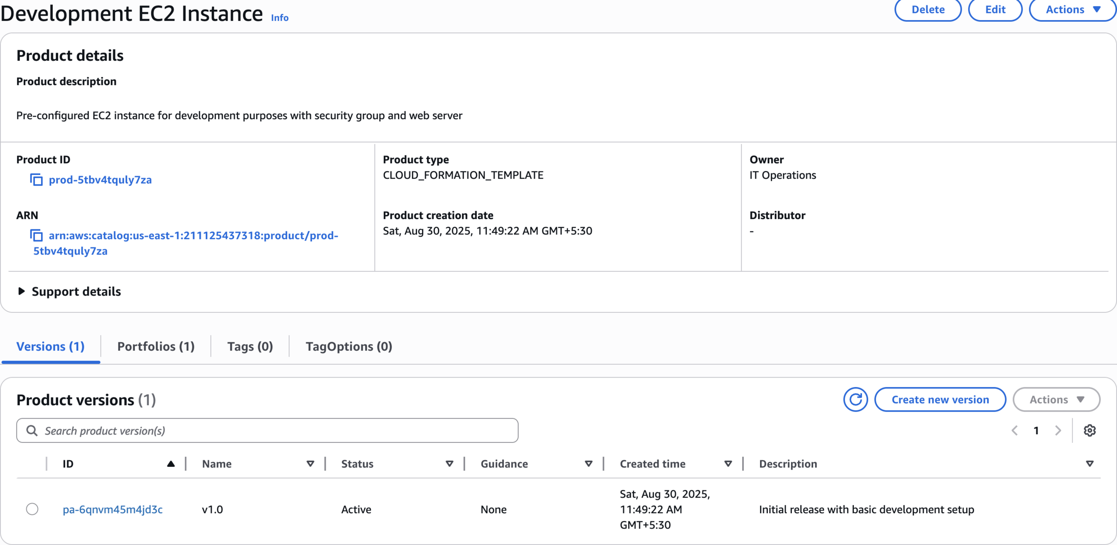Select version pa-6qnvm45m4jd3c radio button
This screenshot has height=545, width=1117.
32,509
